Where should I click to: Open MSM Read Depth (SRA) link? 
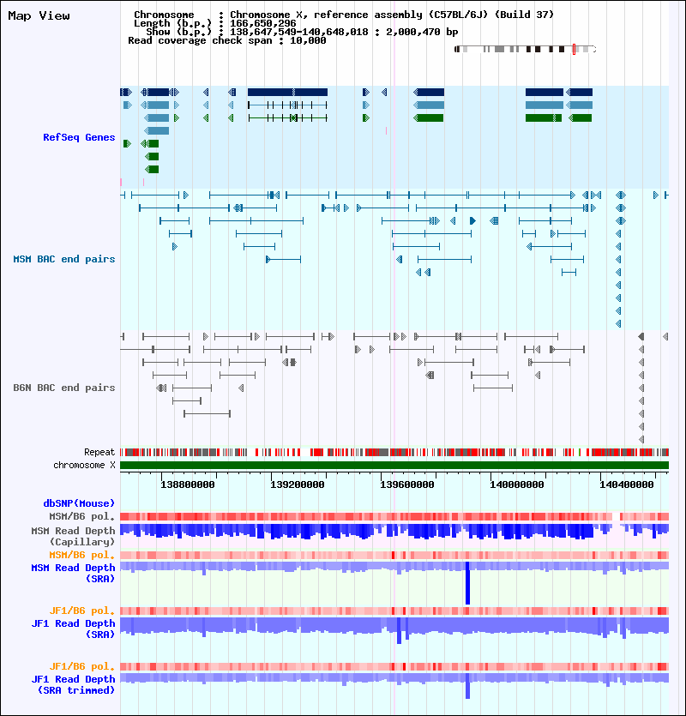(73, 573)
